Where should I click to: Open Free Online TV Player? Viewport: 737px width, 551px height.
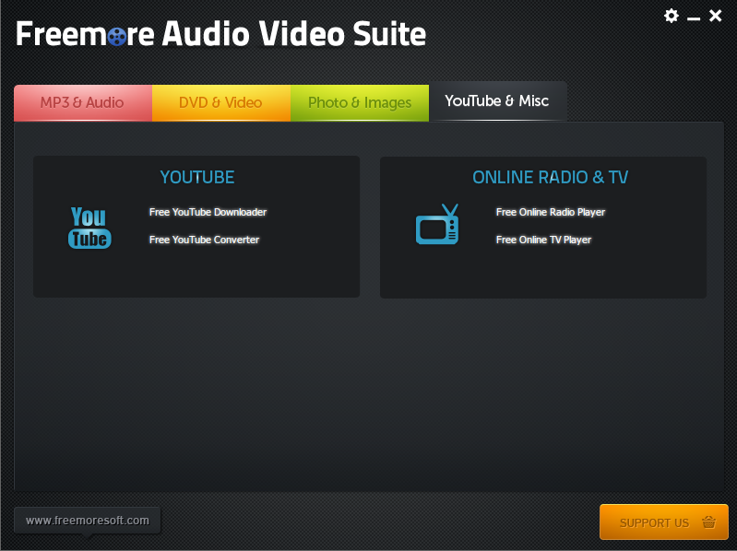543,240
